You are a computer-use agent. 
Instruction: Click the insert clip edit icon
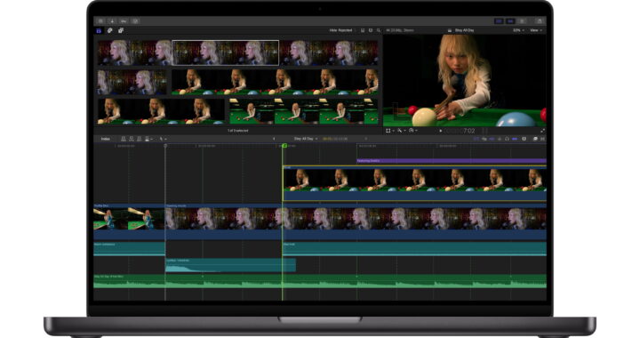point(132,139)
